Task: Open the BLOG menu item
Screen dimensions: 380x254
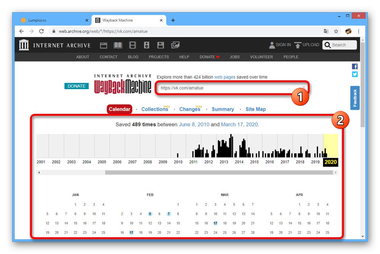Action: coord(133,57)
